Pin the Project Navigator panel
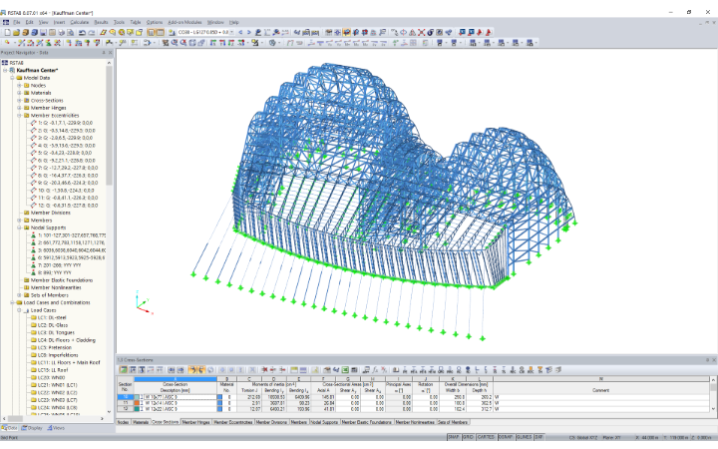The image size is (718, 449). [104, 53]
